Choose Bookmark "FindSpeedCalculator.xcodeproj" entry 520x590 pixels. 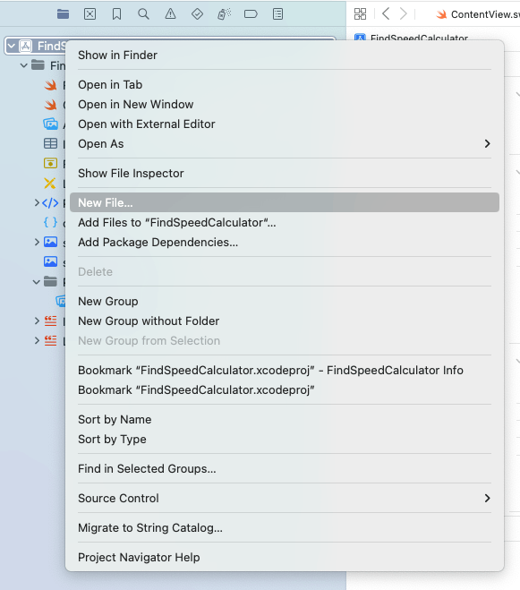tap(285, 389)
